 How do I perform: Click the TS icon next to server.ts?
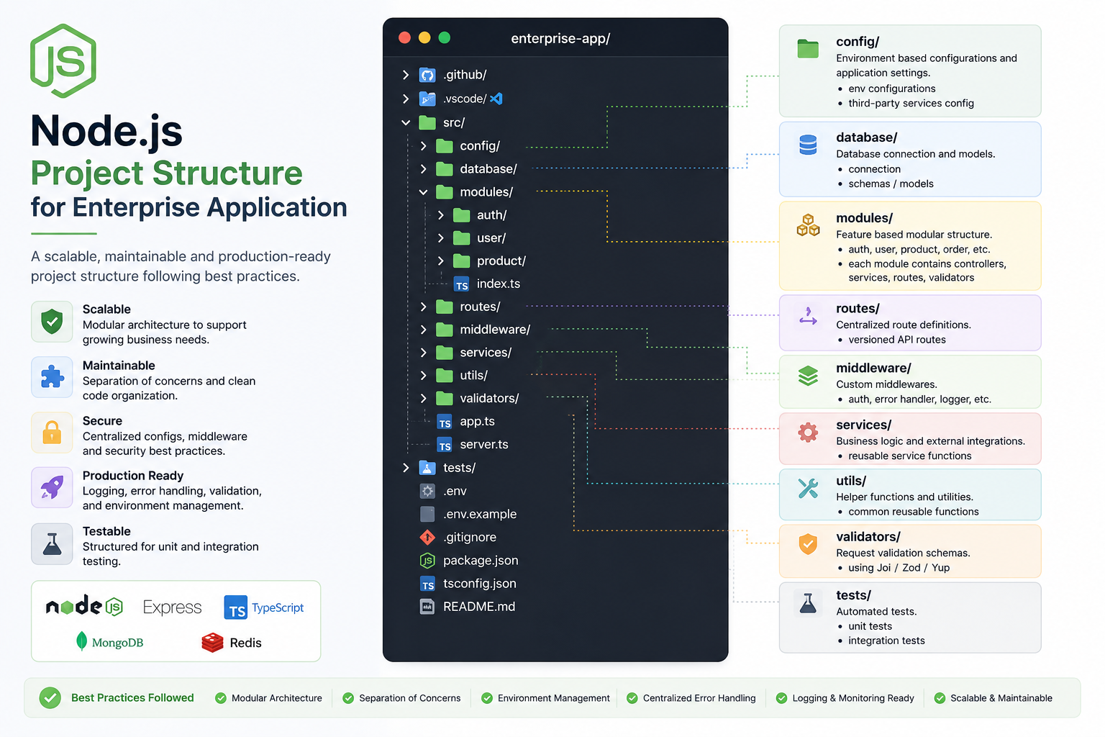pyautogui.click(x=445, y=445)
